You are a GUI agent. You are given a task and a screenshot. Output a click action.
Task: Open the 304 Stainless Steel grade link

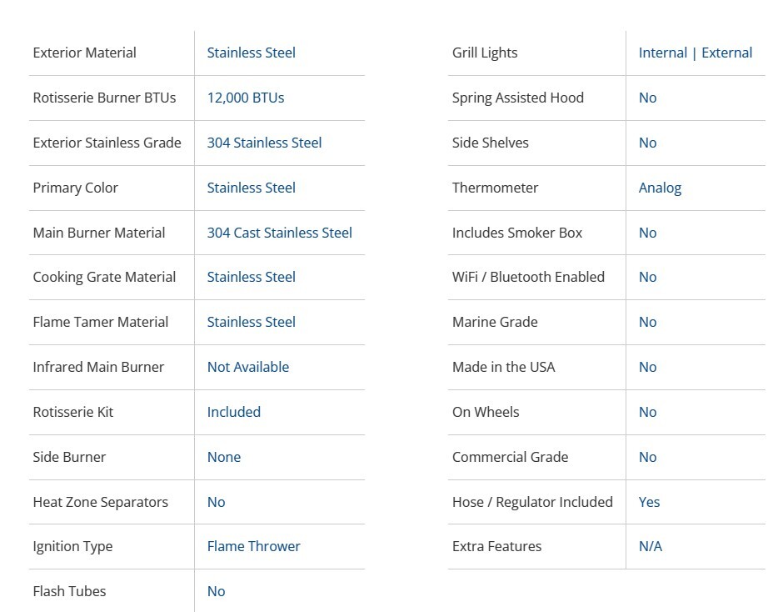pos(264,143)
